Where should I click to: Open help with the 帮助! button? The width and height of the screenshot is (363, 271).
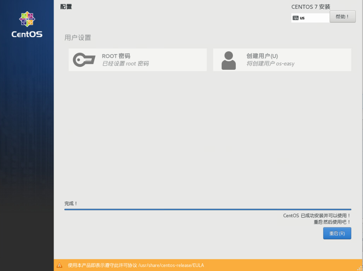(343, 17)
